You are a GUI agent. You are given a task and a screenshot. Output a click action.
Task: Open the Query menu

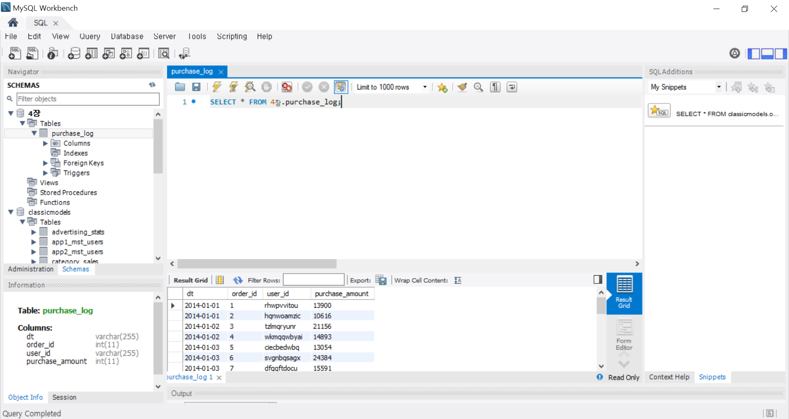pos(90,37)
